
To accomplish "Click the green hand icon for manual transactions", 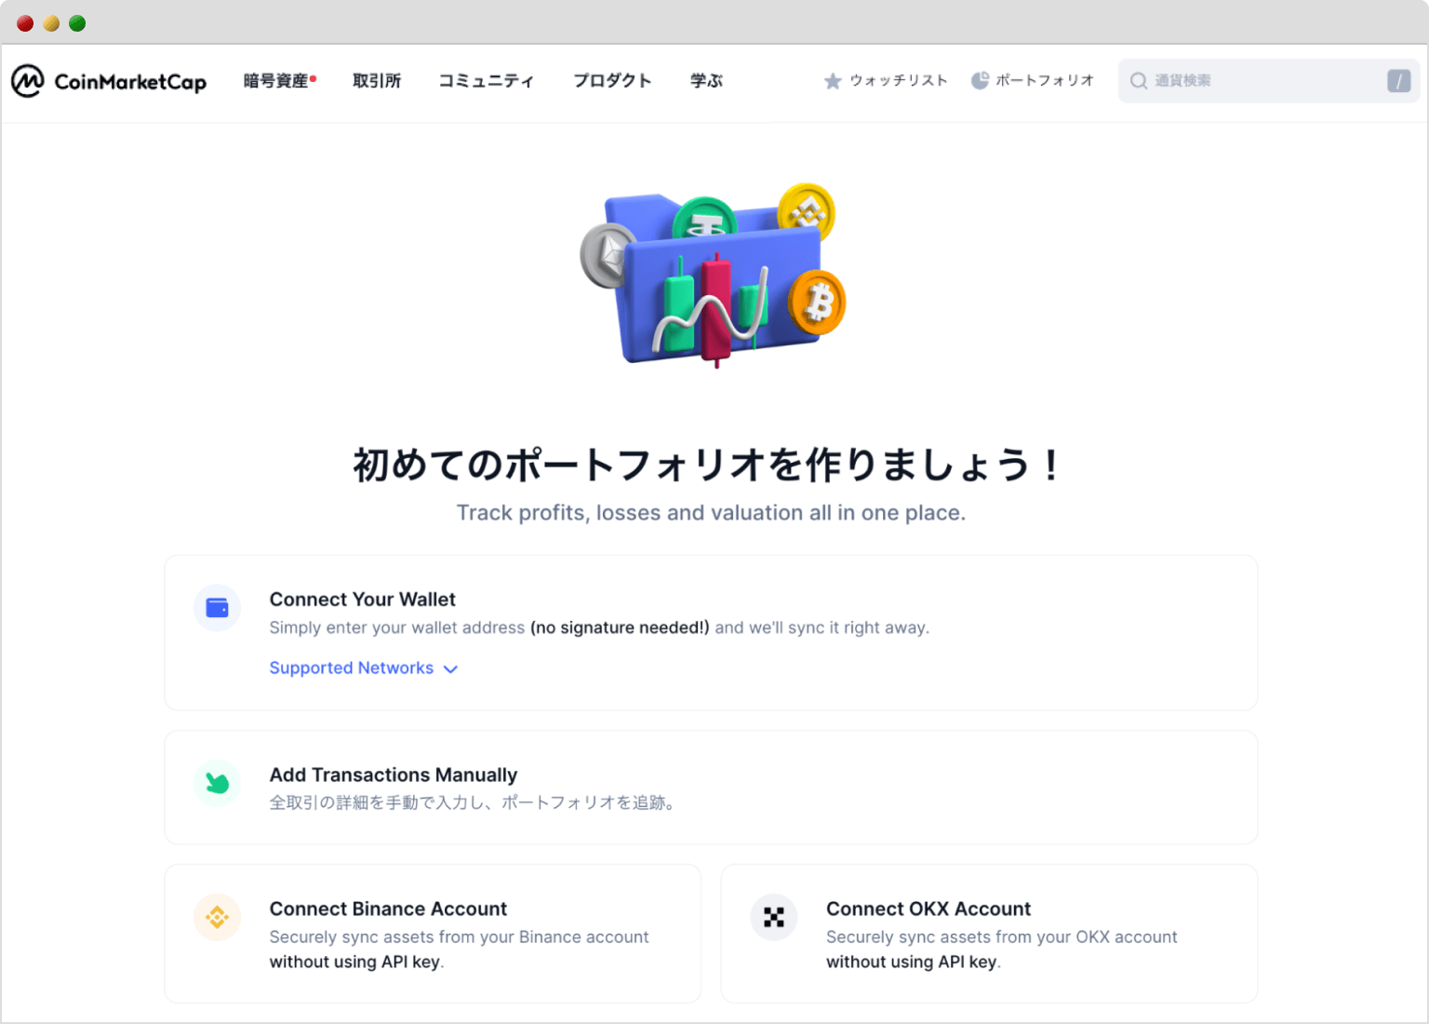I will 218,783.
